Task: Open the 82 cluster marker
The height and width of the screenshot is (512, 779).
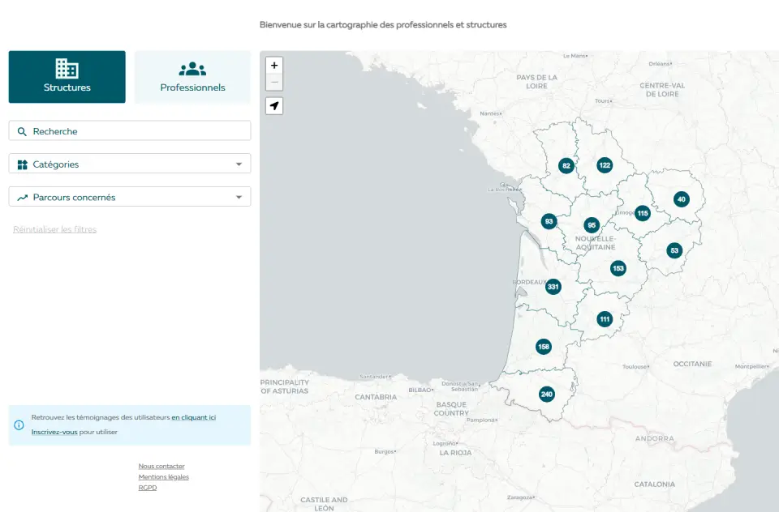Action: [566, 166]
